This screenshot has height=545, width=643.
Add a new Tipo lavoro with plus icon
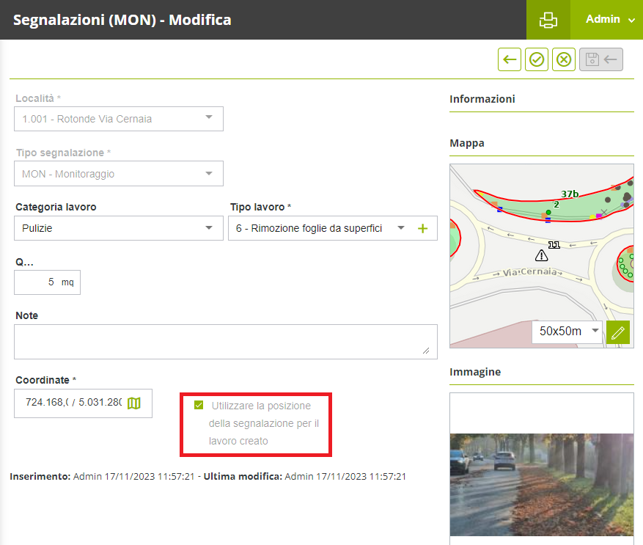422,228
